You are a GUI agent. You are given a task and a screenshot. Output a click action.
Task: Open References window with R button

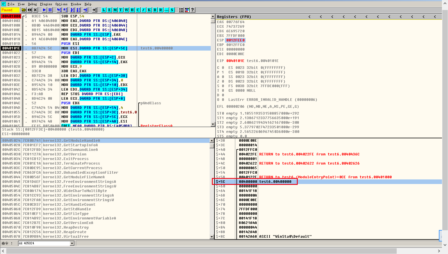(161, 10)
